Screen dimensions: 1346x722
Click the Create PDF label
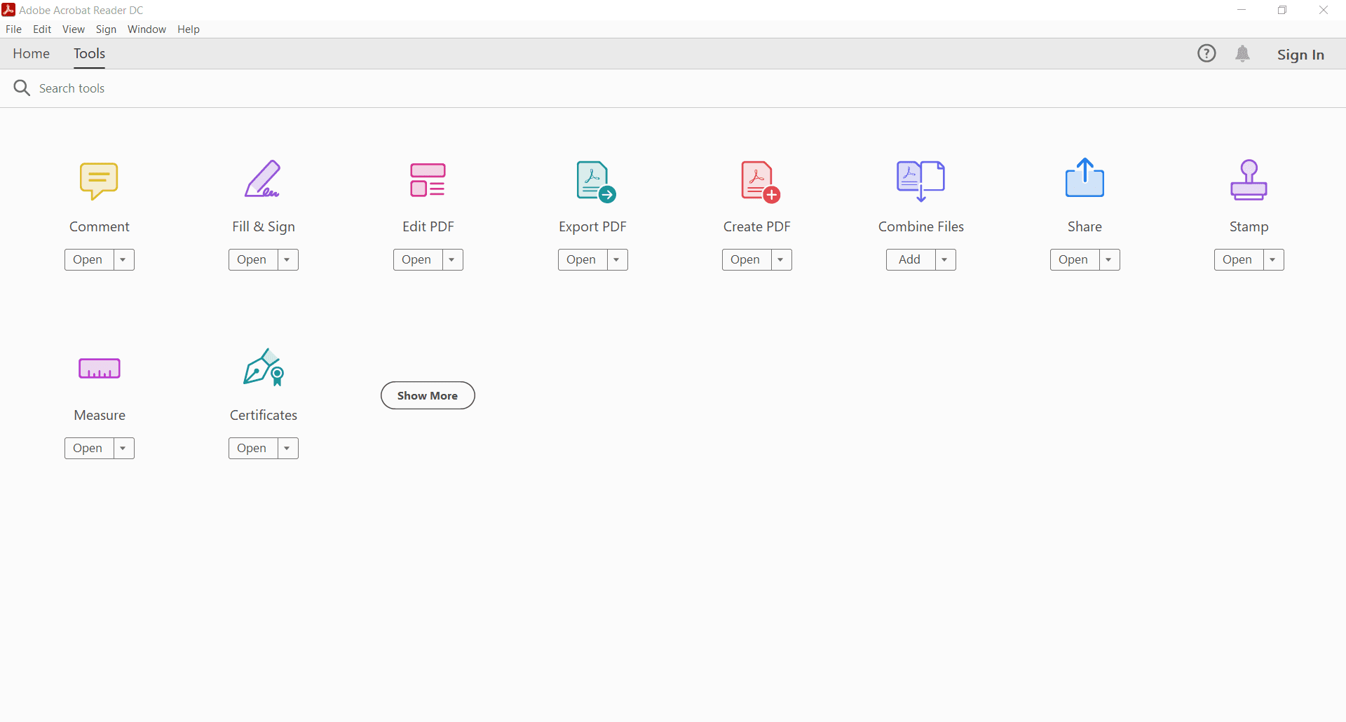click(x=757, y=227)
